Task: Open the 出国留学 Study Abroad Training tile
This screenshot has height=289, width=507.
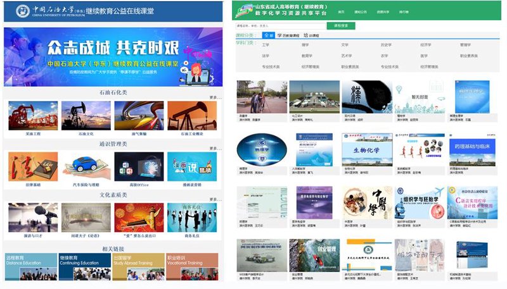Action: (x=138, y=267)
